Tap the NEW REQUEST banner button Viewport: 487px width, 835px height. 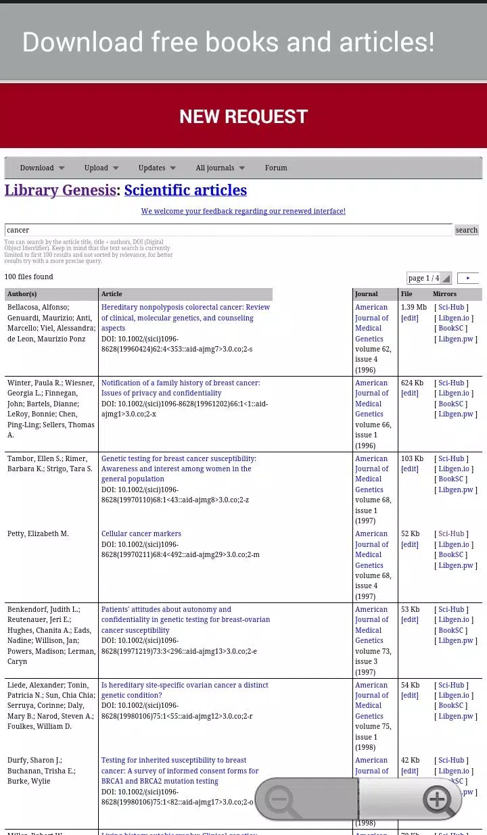[x=243, y=116]
